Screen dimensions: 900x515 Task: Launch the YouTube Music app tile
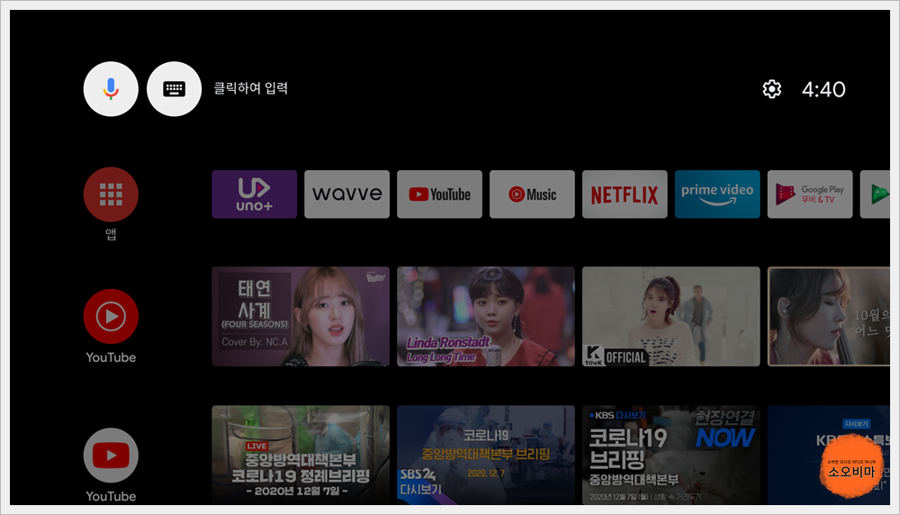(x=532, y=194)
